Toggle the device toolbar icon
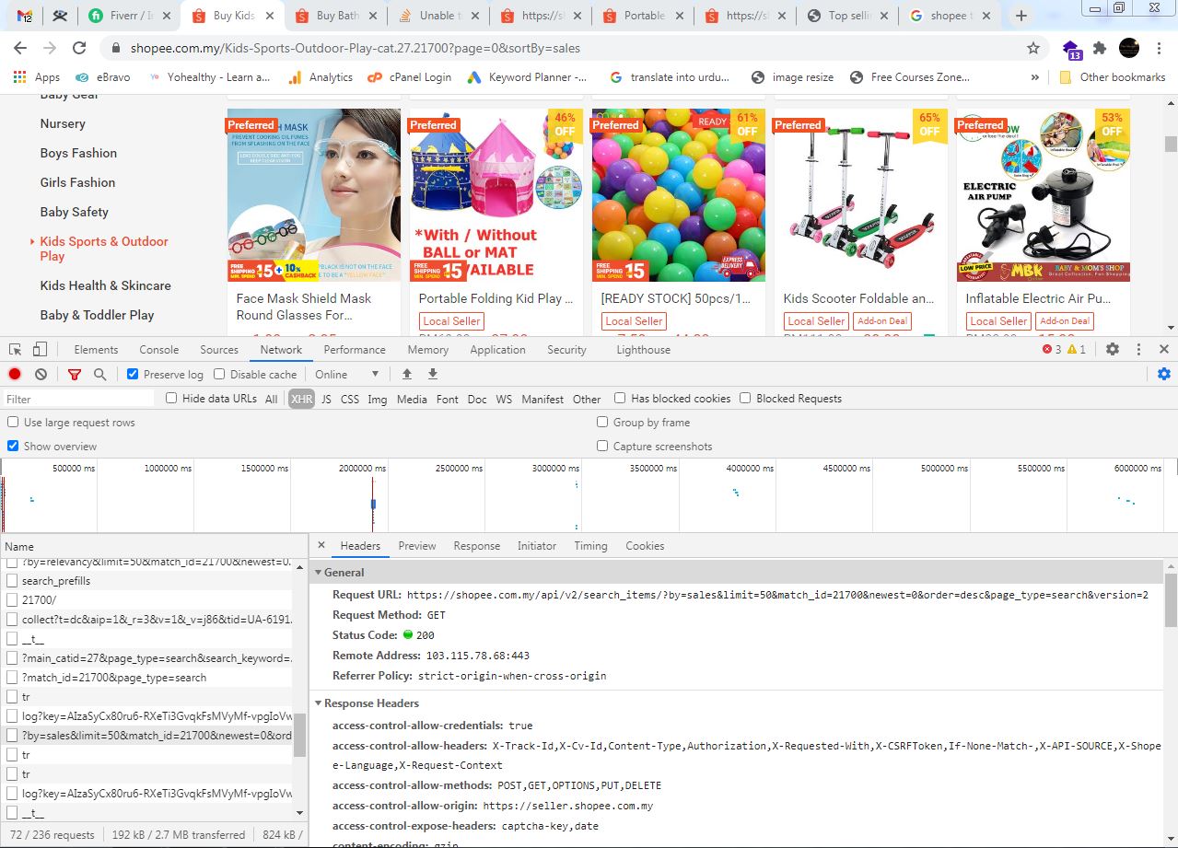 [x=40, y=349]
